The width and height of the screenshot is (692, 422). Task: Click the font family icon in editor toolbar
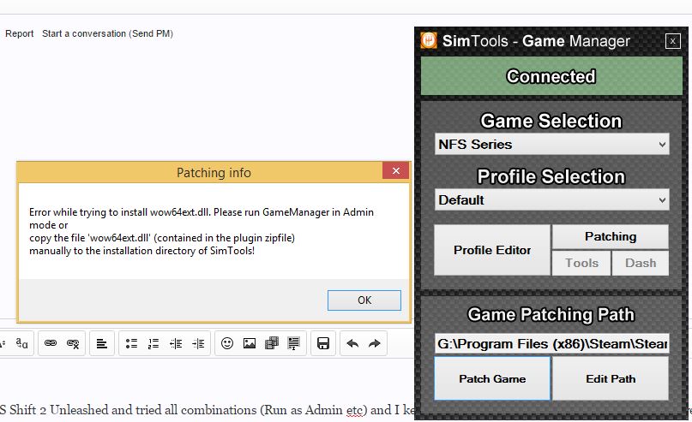tap(21, 343)
